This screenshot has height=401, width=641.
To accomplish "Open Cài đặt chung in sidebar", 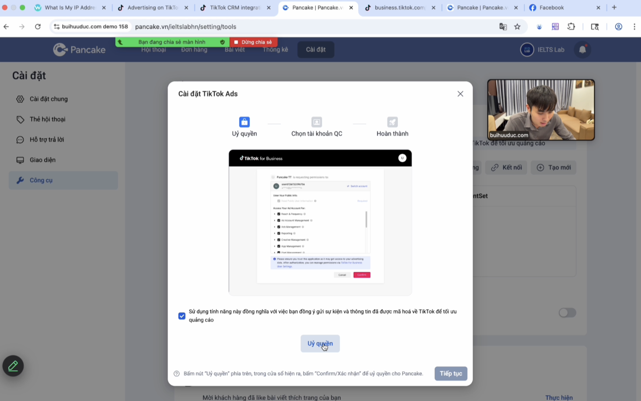I will pyautogui.click(x=48, y=99).
